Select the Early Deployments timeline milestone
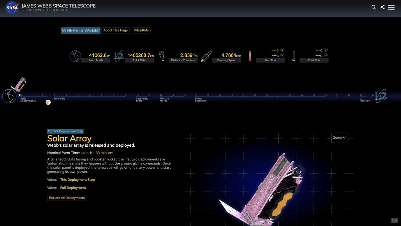401x226 pixels. [28, 100]
